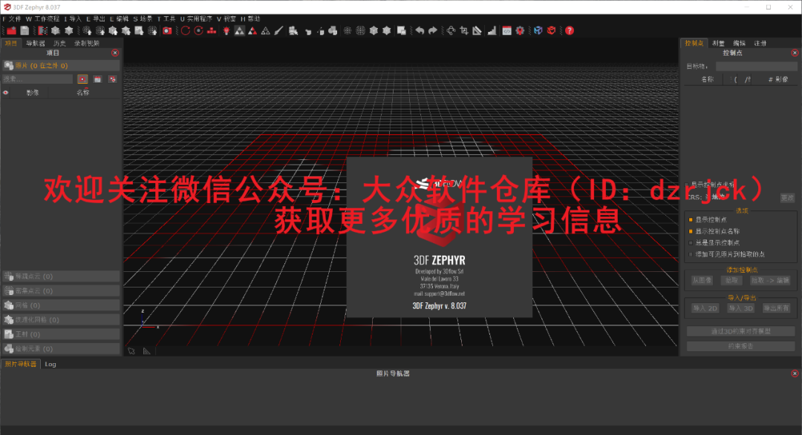Click the 导入 2D button

pyautogui.click(x=705, y=308)
